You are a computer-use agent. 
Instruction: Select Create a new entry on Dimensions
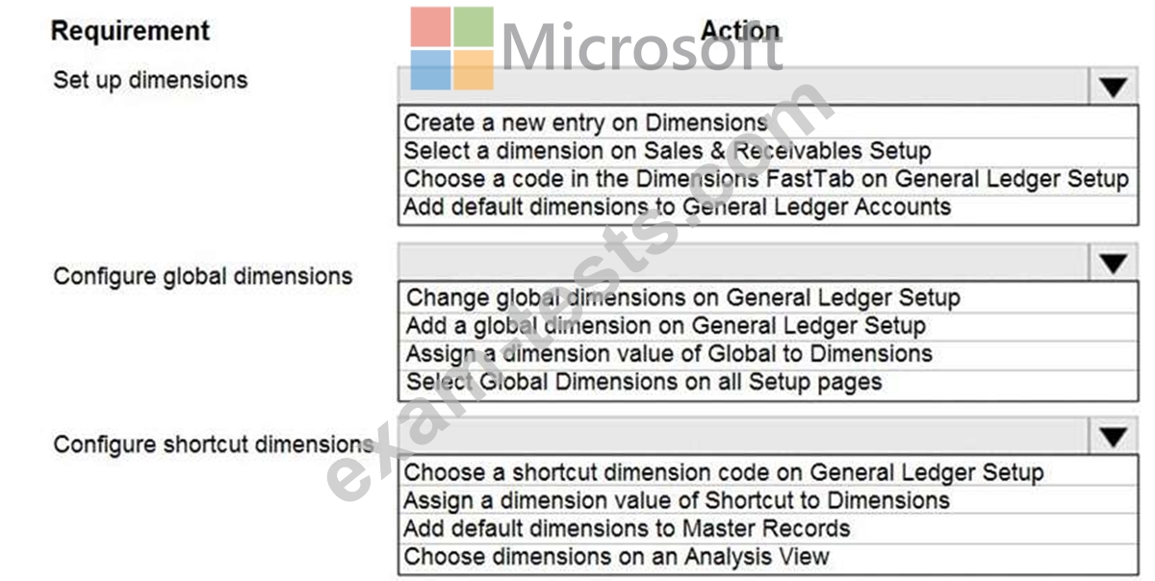[768, 123]
